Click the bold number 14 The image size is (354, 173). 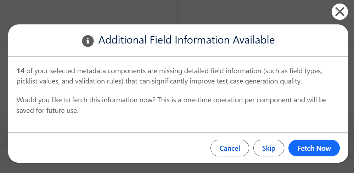pyautogui.click(x=20, y=71)
